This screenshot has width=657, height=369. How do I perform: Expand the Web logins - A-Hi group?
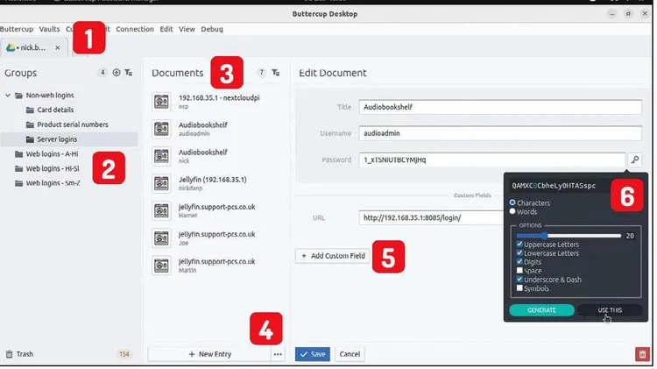(8, 153)
